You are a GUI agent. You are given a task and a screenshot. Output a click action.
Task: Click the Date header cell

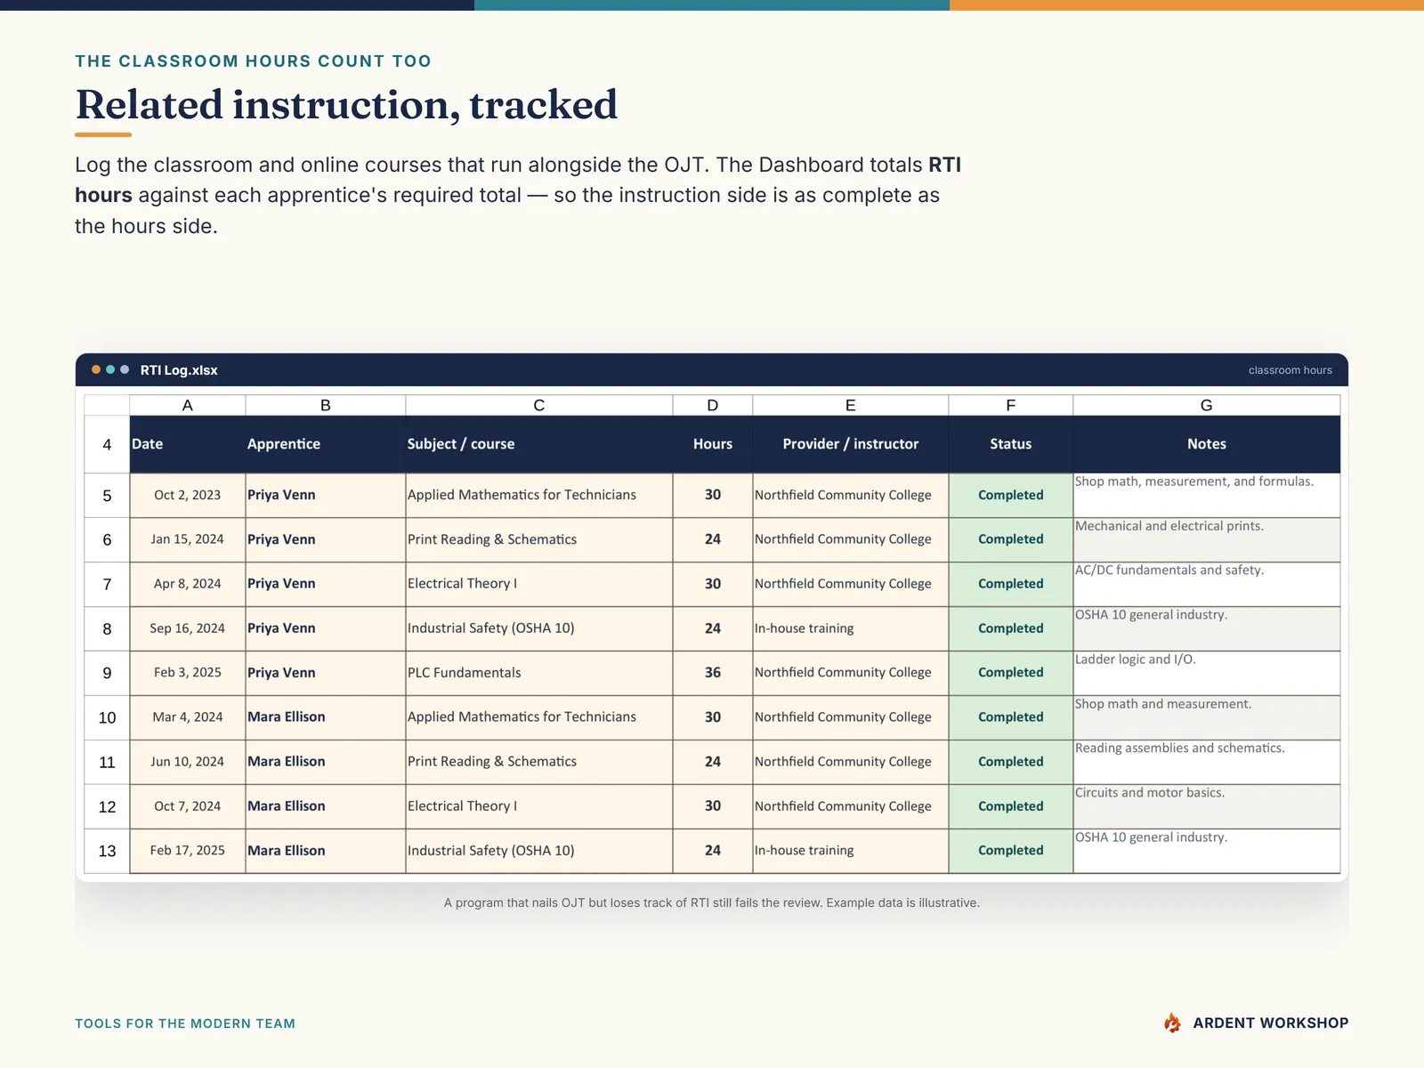point(188,444)
